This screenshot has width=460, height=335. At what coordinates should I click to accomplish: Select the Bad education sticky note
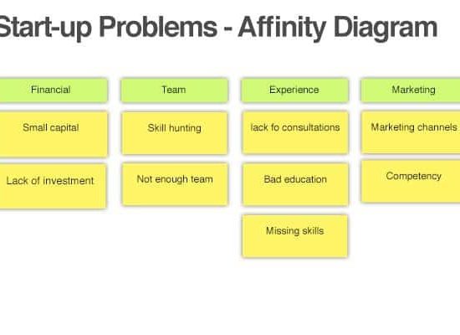295,184
